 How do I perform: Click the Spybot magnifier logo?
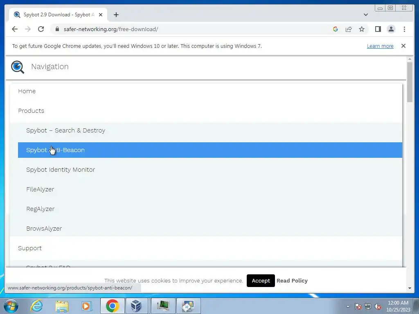tap(18, 67)
